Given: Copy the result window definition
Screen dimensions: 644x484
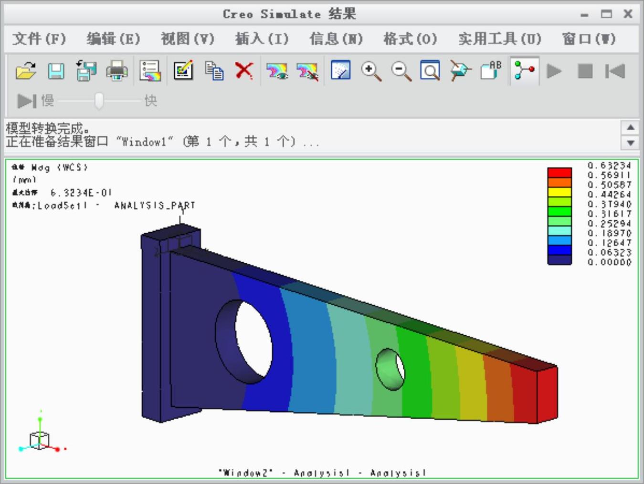Looking at the screenshot, I should pyautogui.click(x=214, y=72).
